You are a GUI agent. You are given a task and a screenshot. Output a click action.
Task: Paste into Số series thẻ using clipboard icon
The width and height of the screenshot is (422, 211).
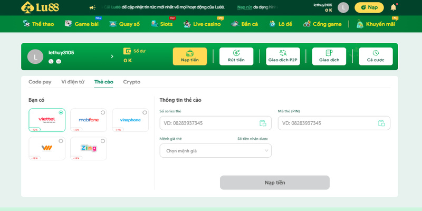[263, 123]
